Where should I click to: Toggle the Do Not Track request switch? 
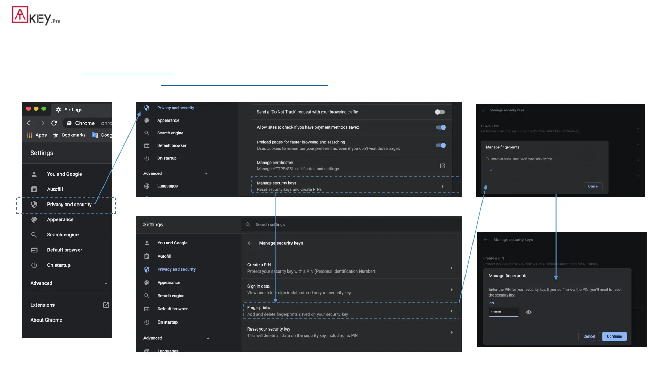pos(440,112)
